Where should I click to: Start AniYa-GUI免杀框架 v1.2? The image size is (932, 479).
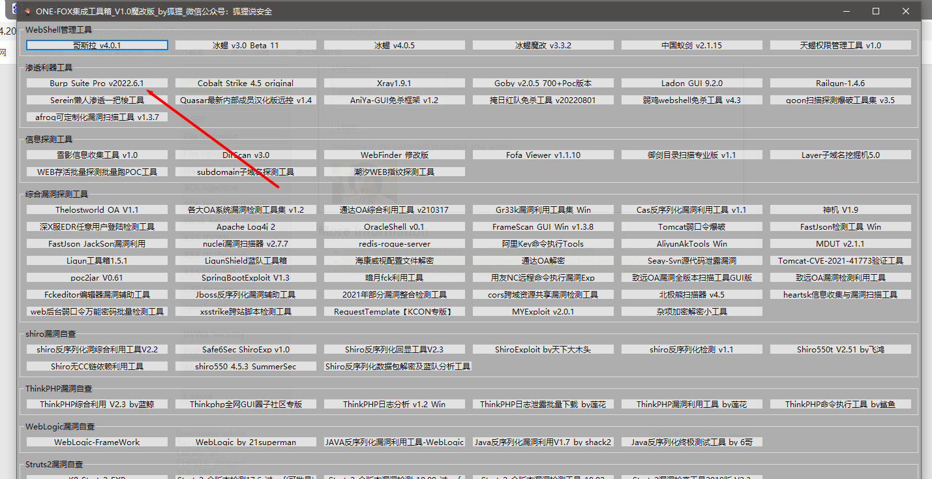tap(395, 100)
